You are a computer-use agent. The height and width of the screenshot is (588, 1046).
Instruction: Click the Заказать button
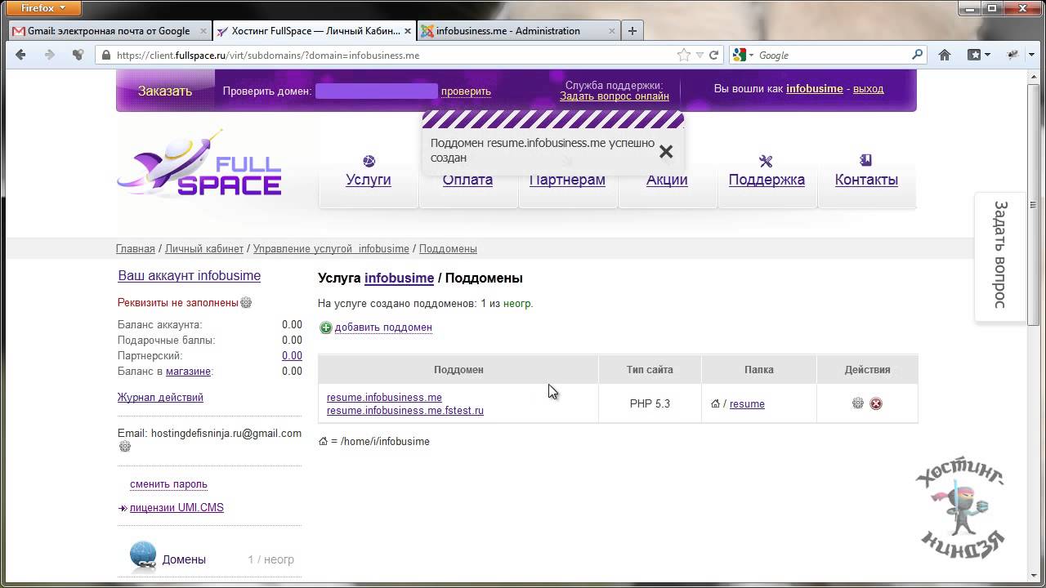165,91
